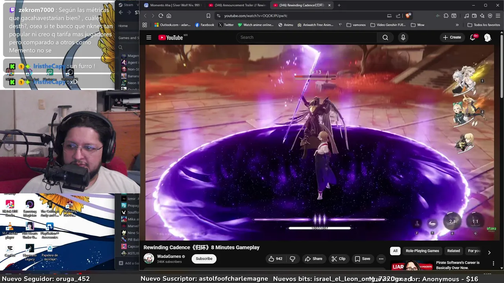Switch to Announcement Trailer browser tab
This screenshot has width=504, height=283.
point(237,5)
